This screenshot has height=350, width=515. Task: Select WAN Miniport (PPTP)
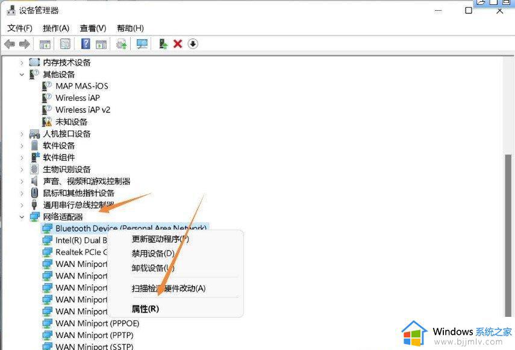94,335
